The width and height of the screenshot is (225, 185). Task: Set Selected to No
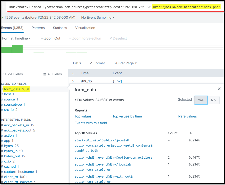[x=213, y=100]
